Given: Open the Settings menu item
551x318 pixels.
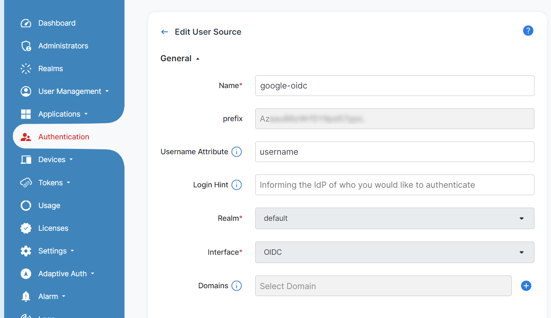Looking at the screenshot, I should pyautogui.click(x=52, y=251).
